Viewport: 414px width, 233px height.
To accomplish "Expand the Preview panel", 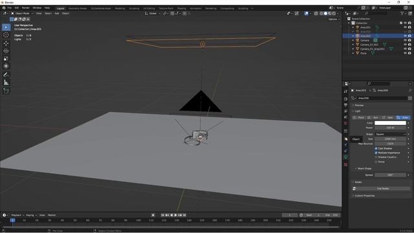I will [359, 105].
